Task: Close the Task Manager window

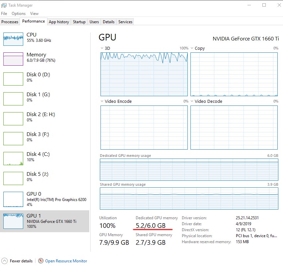Action: click(279, 5)
